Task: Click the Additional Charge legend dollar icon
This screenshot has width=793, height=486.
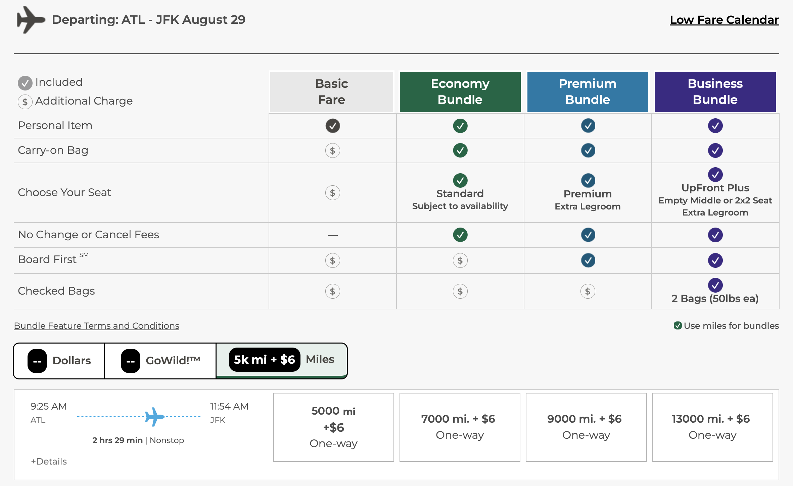Action: tap(25, 102)
